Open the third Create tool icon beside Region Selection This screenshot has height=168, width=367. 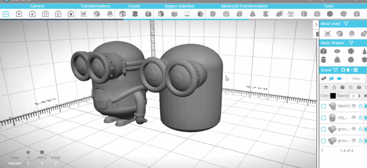pyautogui.click(x=148, y=14)
